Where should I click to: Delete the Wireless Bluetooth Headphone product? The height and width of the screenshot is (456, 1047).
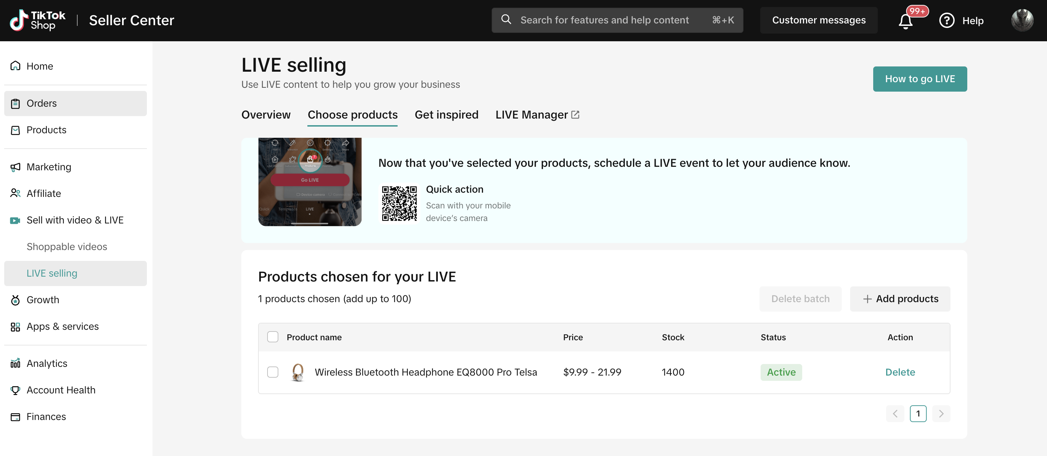(x=900, y=372)
